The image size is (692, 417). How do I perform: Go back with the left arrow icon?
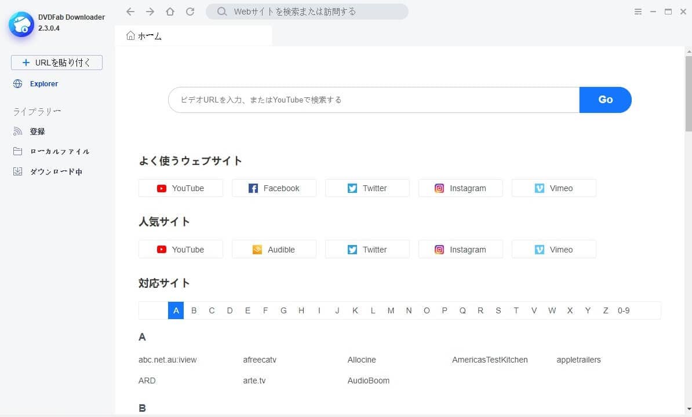130,12
